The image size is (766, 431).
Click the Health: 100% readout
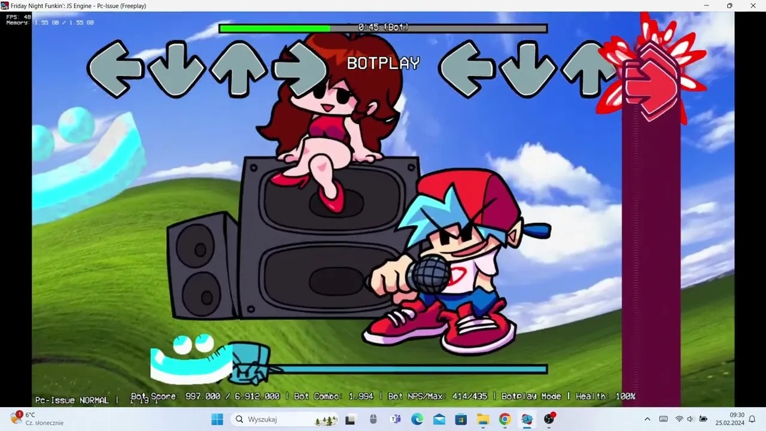[605, 396]
